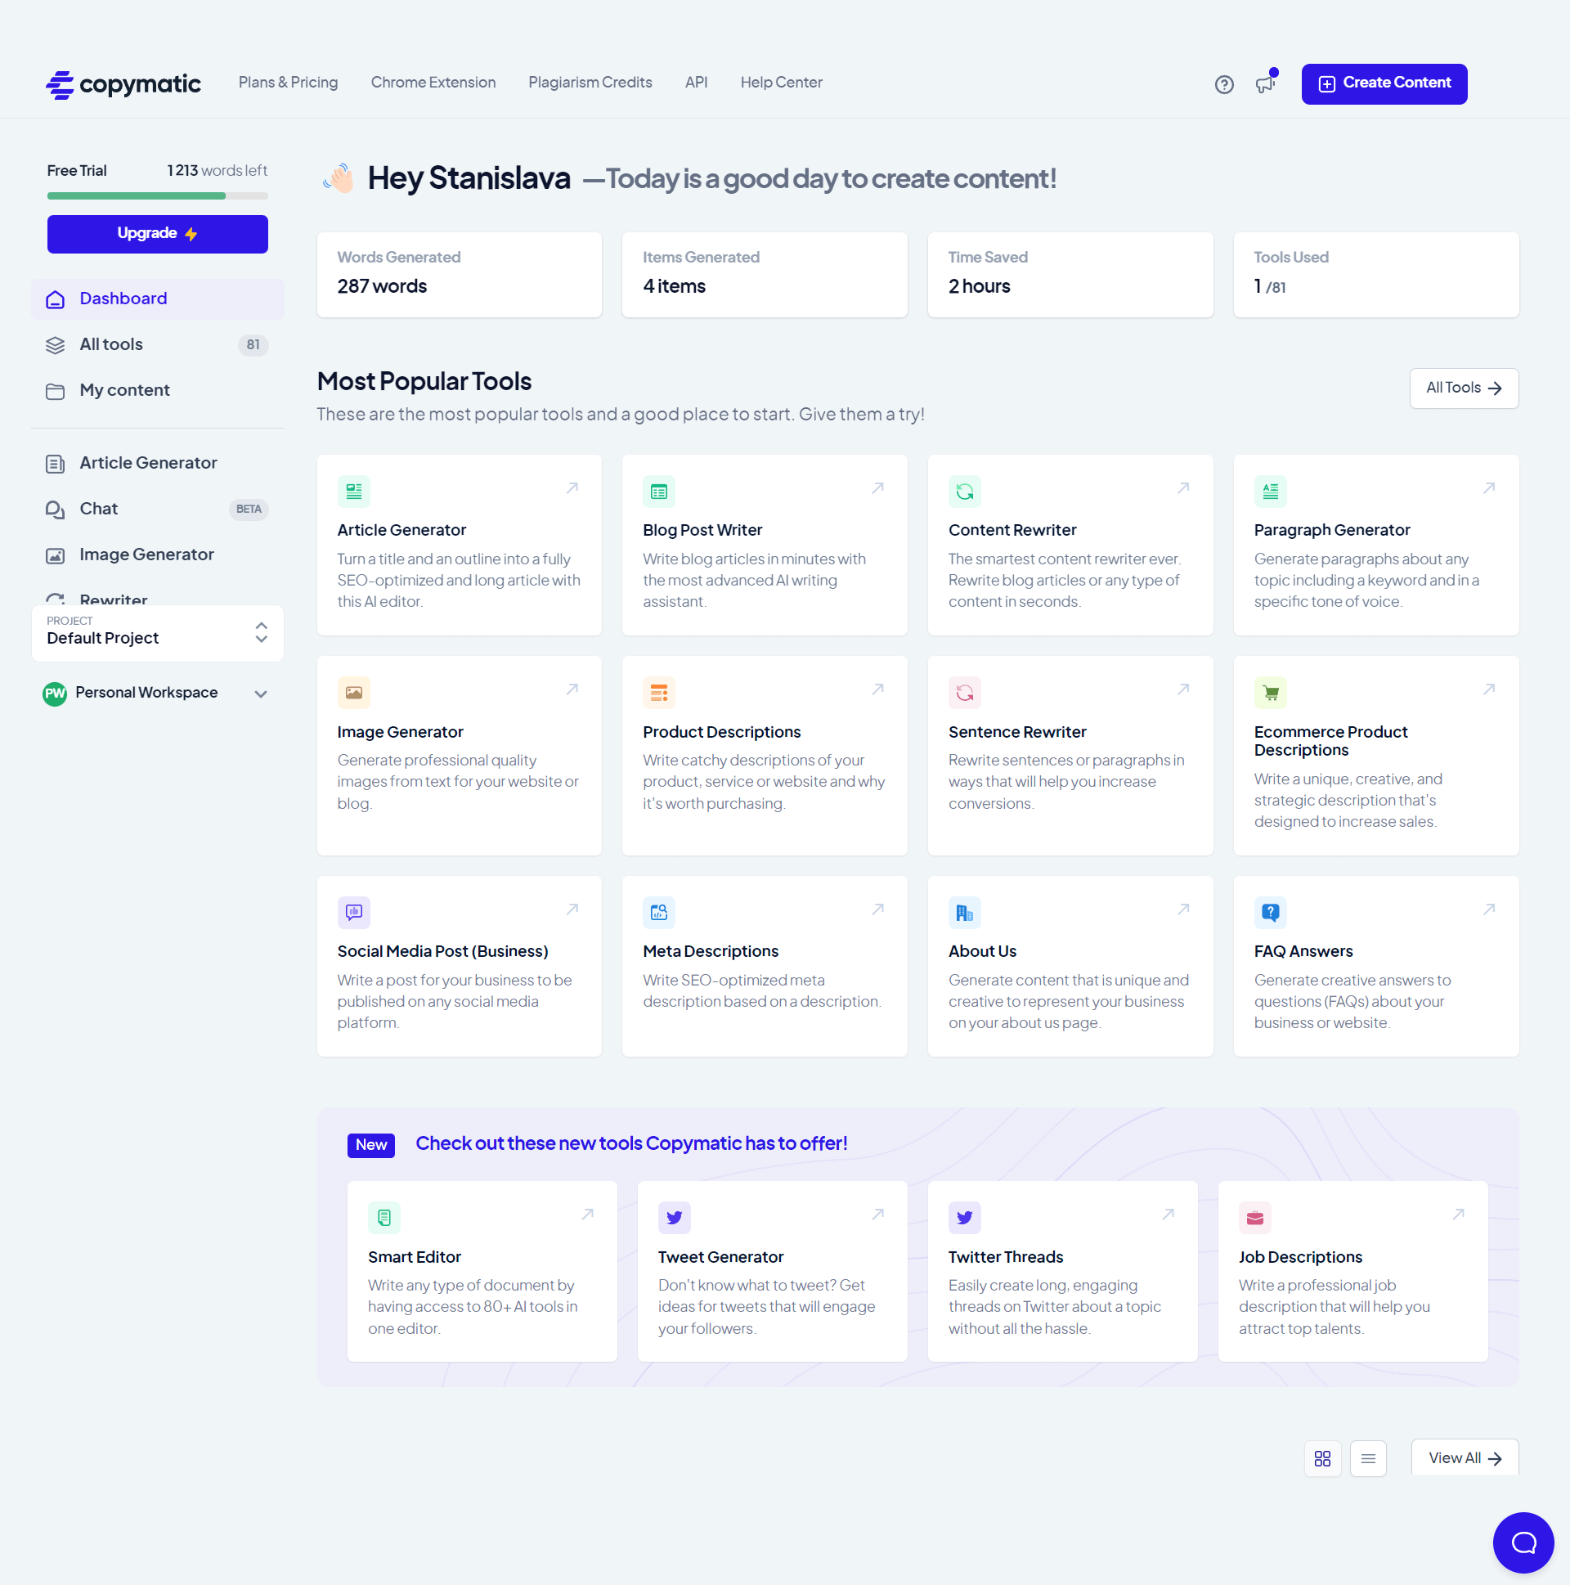Click the Twitter Threads bird icon

[965, 1218]
